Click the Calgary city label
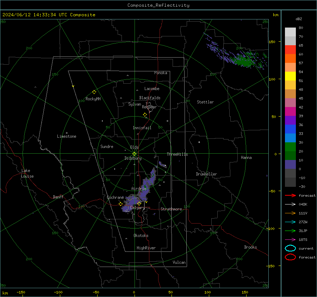This screenshot has height=297, width=317. tap(137, 208)
